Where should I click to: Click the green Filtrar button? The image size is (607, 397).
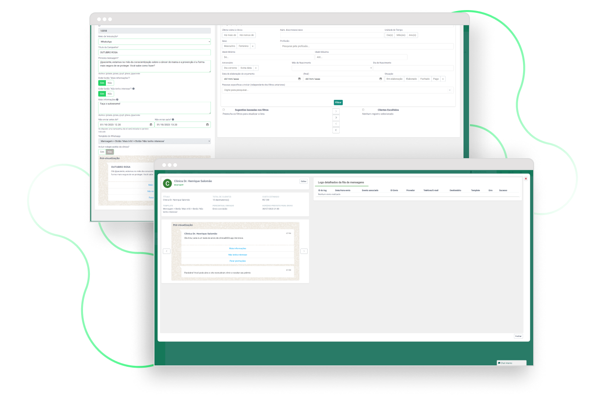[x=338, y=103]
